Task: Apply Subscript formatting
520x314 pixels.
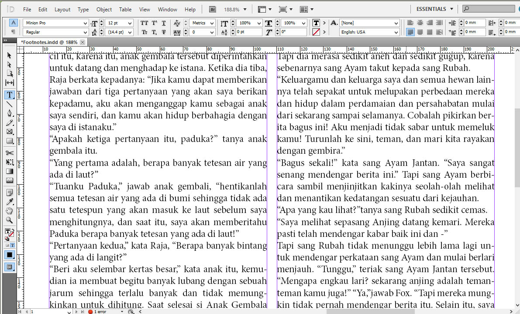Action: (x=154, y=32)
